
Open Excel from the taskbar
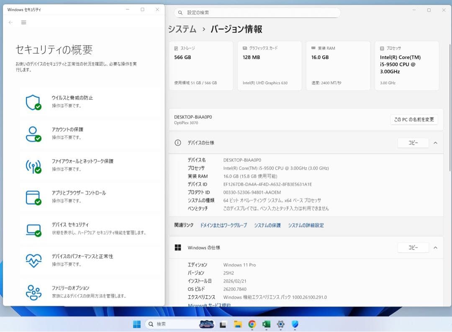266,324
